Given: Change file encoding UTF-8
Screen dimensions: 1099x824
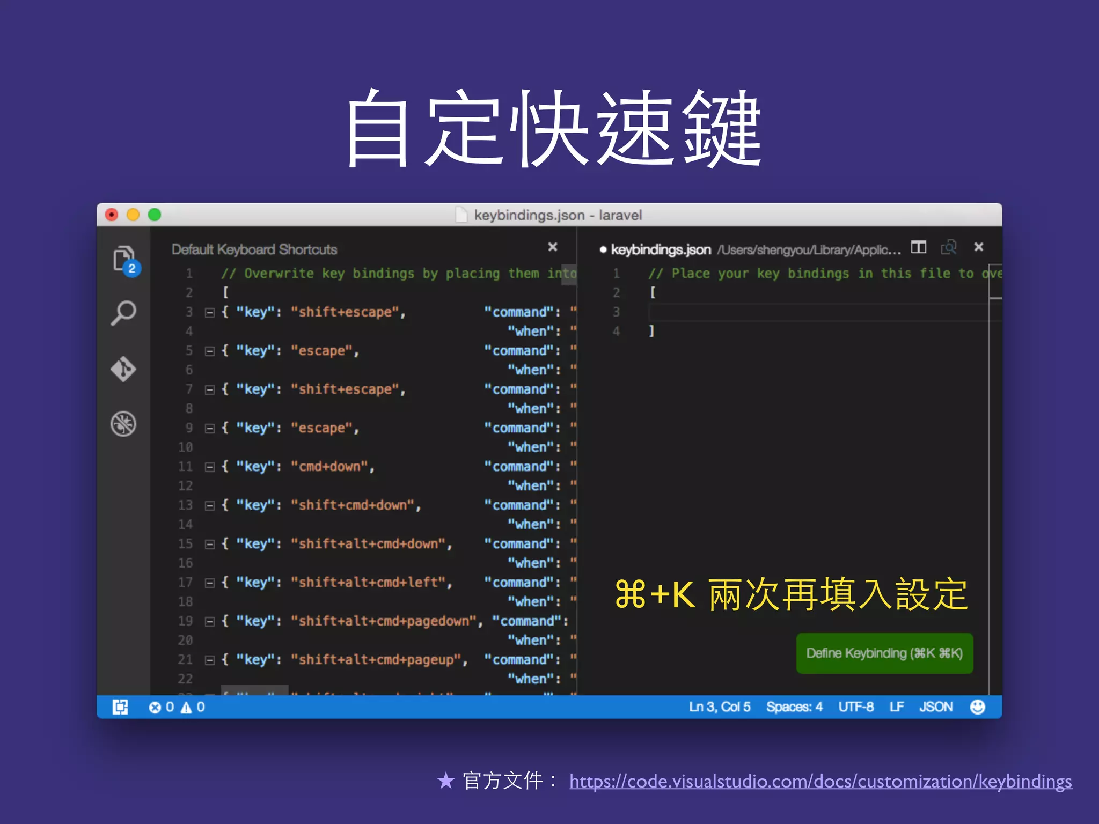Looking at the screenshot, I should point(856,707).
